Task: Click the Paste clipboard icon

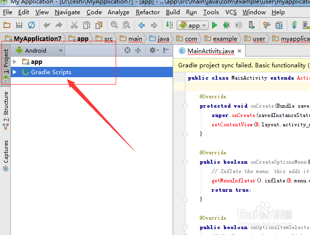Action: tap(99, 25)
